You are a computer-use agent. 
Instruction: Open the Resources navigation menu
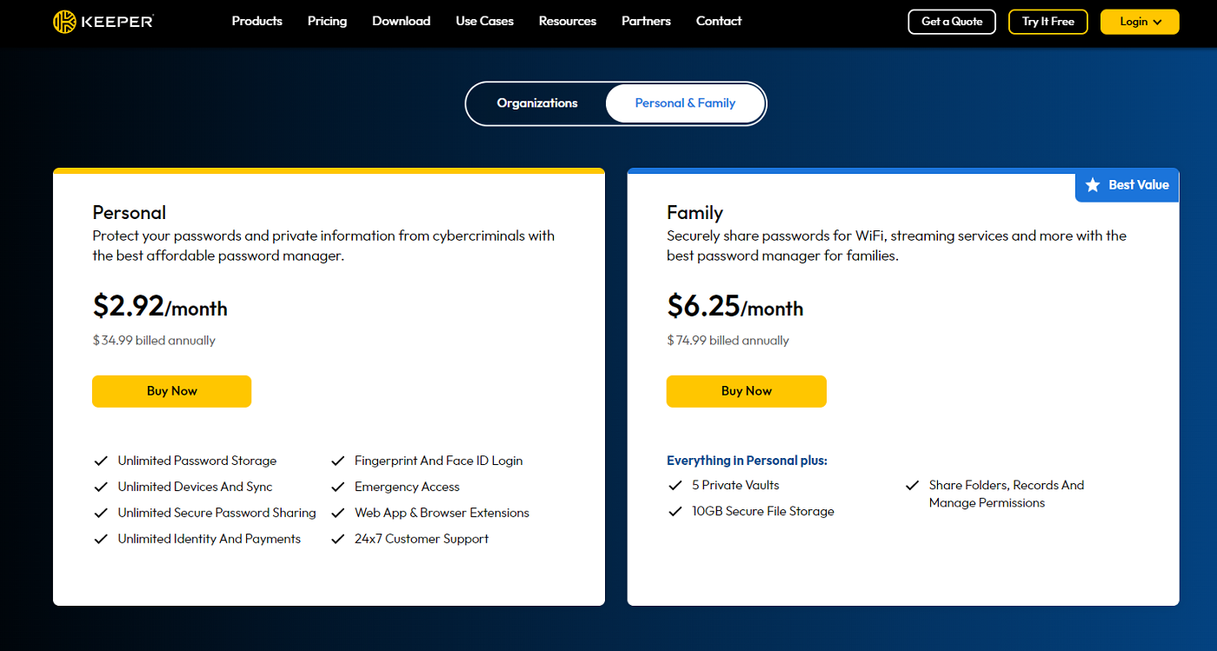(x=567, y=21)
